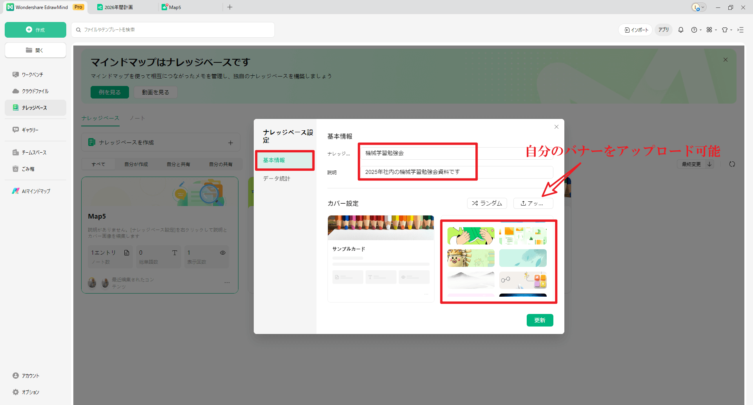Click 例を見る in the banner
Image resolution: width=753 pixels, height=405 pixels.
tap(109, 92)
